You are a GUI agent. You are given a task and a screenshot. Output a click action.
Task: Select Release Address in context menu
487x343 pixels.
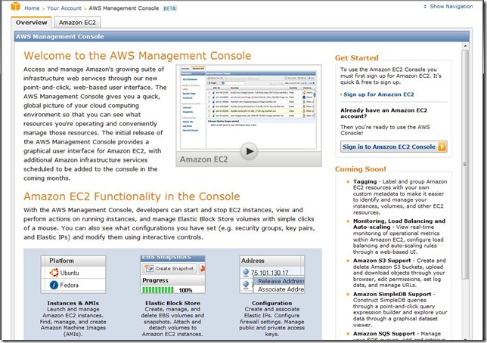tap(281, 281)
